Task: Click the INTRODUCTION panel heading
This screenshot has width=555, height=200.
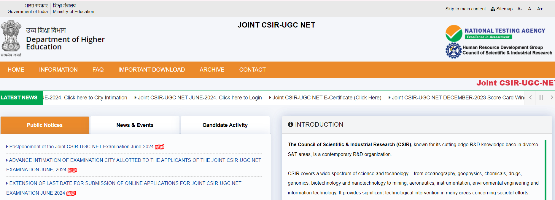Action: [319, 125]
